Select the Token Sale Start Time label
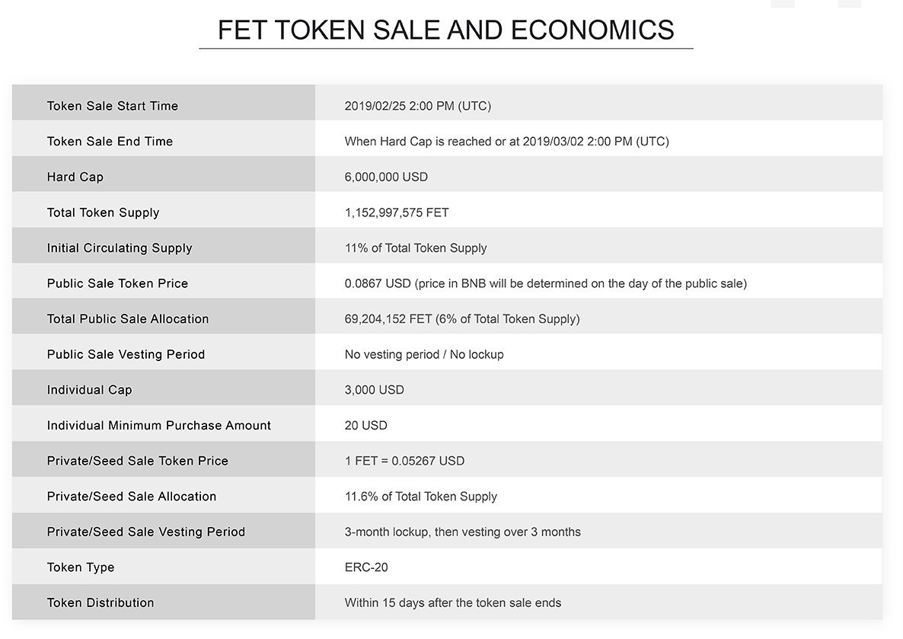903x639 pixels. click(x=113, y=106)
